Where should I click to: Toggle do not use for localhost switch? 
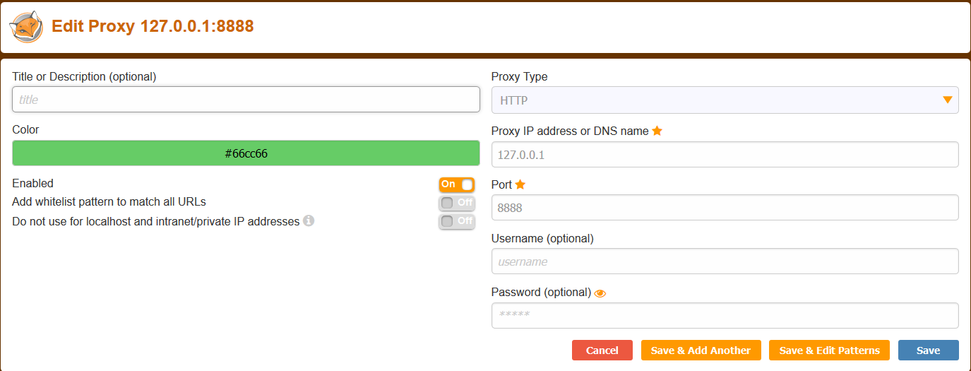pos(457,221)
